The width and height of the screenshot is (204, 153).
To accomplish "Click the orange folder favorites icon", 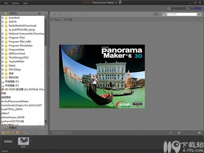I will coord(8,133).
